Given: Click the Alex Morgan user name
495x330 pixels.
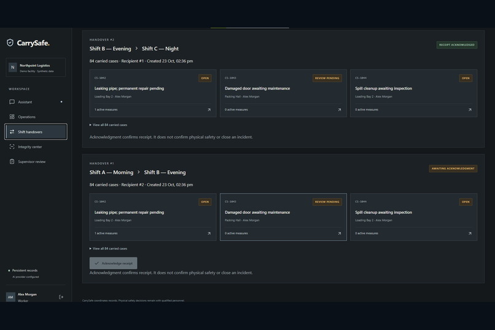Looking at the screenshot, I should click(x=27, y=294).
